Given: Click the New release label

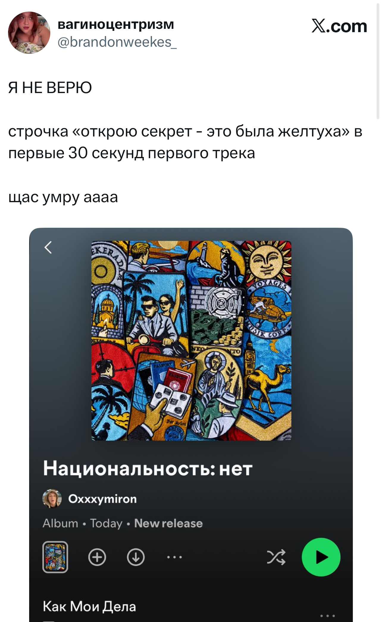Looking at the screenshot, I should 168,523.
